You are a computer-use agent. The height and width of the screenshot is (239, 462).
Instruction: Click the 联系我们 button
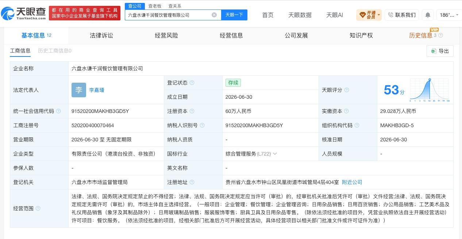(x=402, y=15)
